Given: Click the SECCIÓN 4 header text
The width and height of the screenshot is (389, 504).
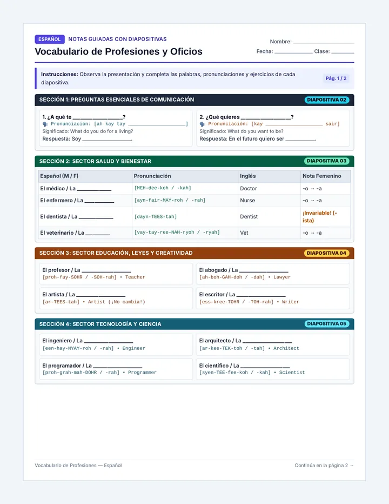Looking at the screenshot, I should (100, 324).
